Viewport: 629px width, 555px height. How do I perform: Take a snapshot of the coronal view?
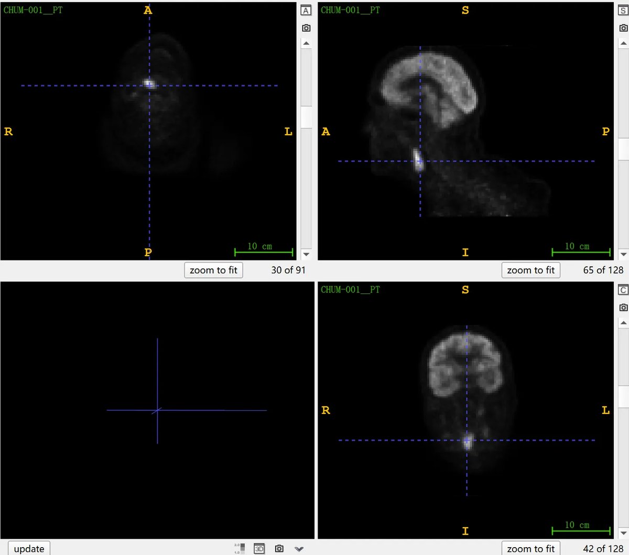[x=623, y=307]
